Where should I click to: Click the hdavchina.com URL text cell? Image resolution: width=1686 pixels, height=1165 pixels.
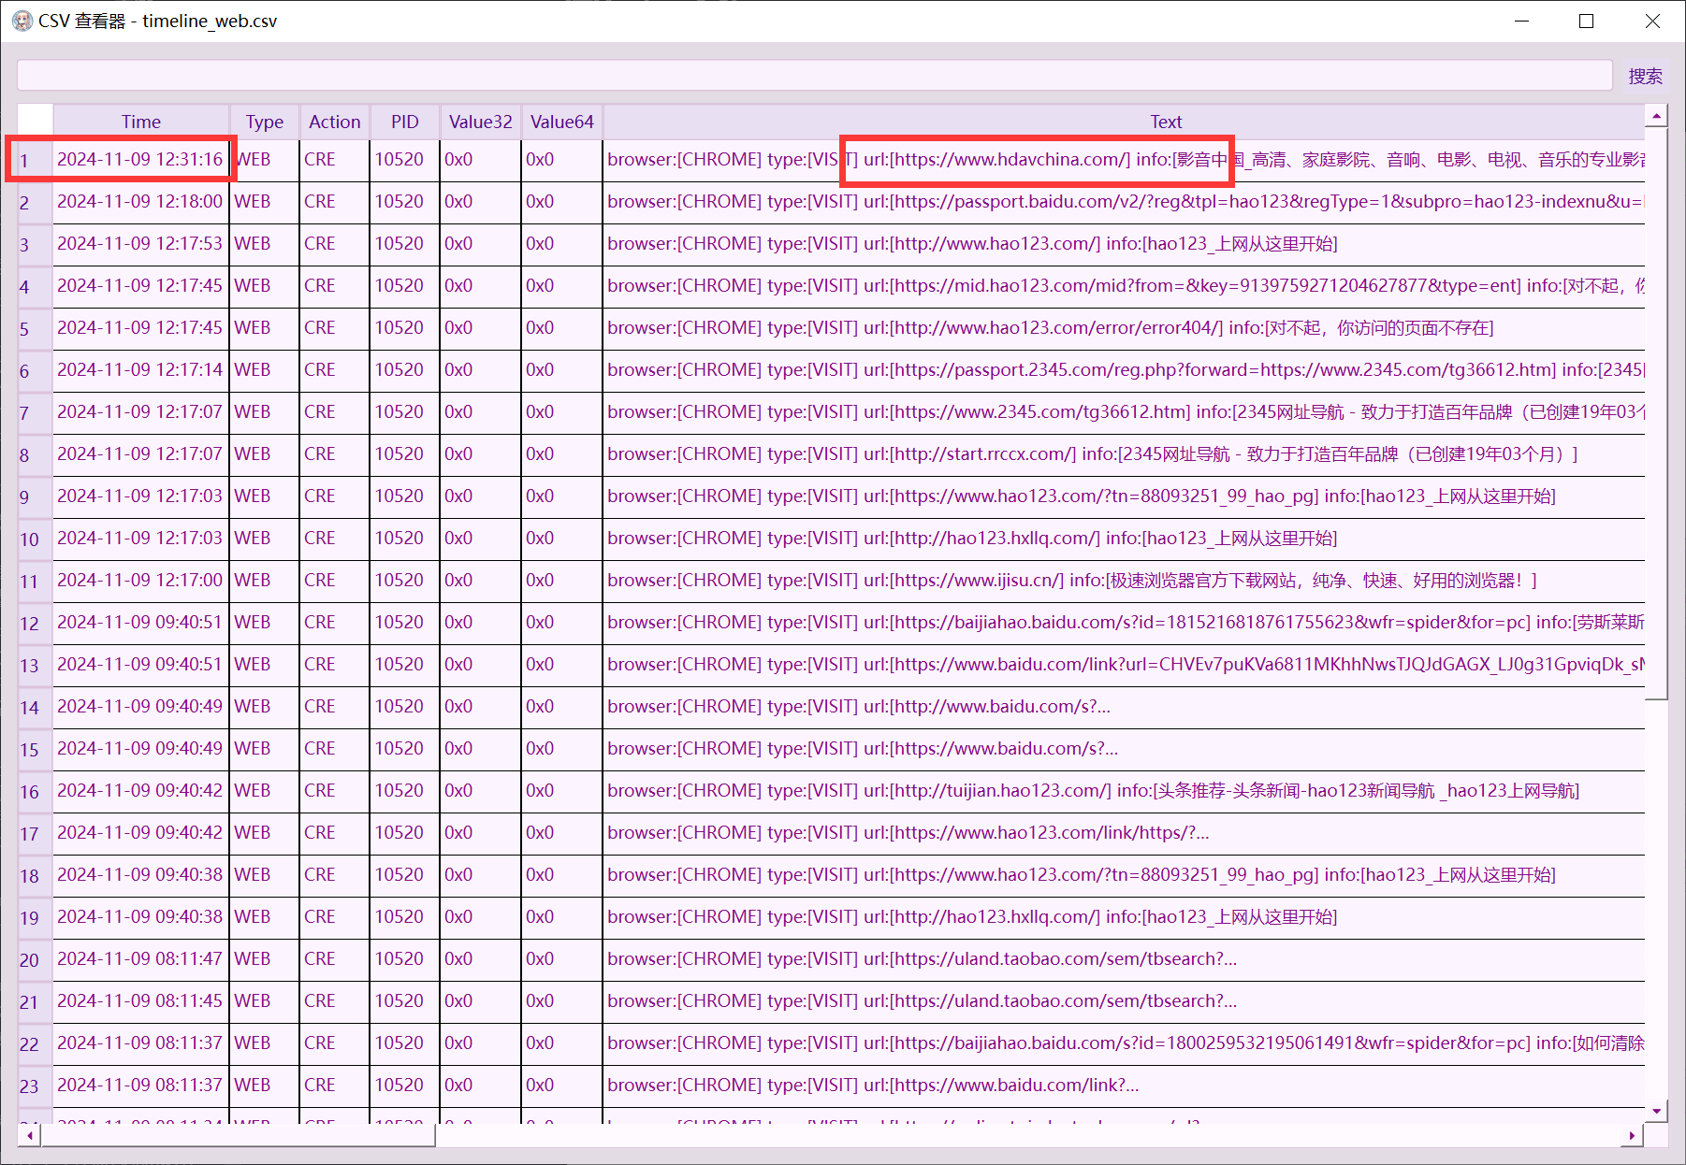point(1125,160)
